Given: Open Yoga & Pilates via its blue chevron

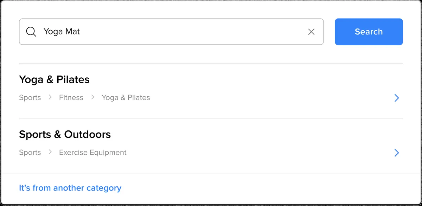Looking at the screenshot, I should tap(397, 98).
